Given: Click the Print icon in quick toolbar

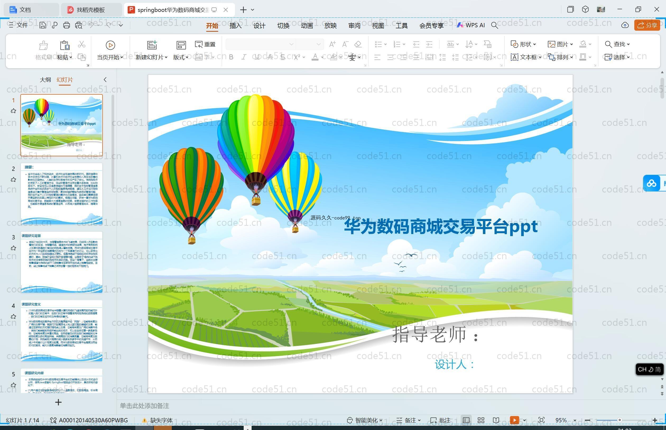Looking at the screenshot, I should pos(66,25).
